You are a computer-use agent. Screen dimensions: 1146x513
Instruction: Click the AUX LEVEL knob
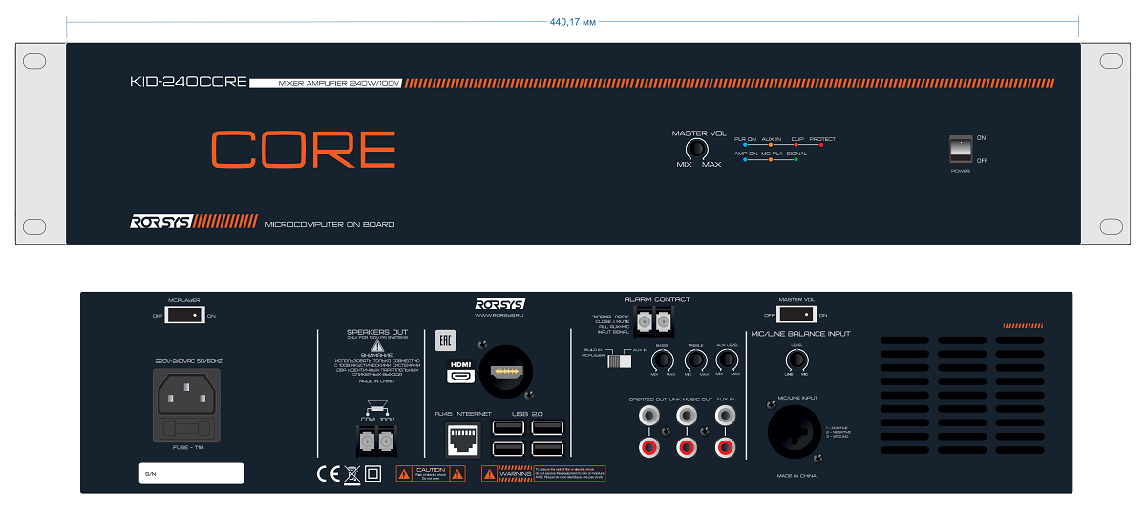727,359
